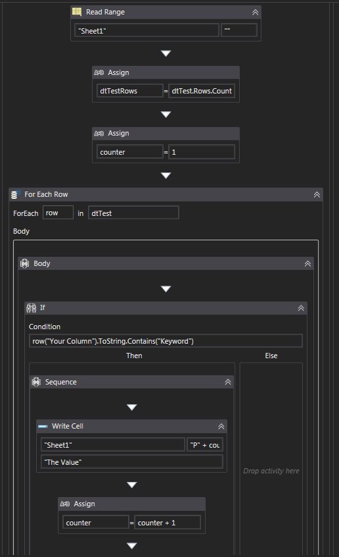
Task: Click the counter + 1 Assign icon
Action: pyautogui.click(x=65, y=504)
